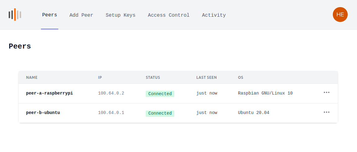The width and height of the screenshot is (357, 152).
Task: Click the STATUS column header
Action: click(x=153, y=78)
